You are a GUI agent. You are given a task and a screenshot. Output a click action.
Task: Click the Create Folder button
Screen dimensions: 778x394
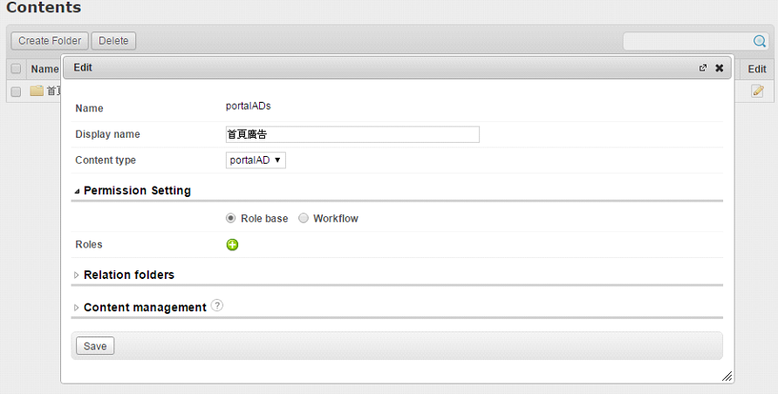pos(50,41)
